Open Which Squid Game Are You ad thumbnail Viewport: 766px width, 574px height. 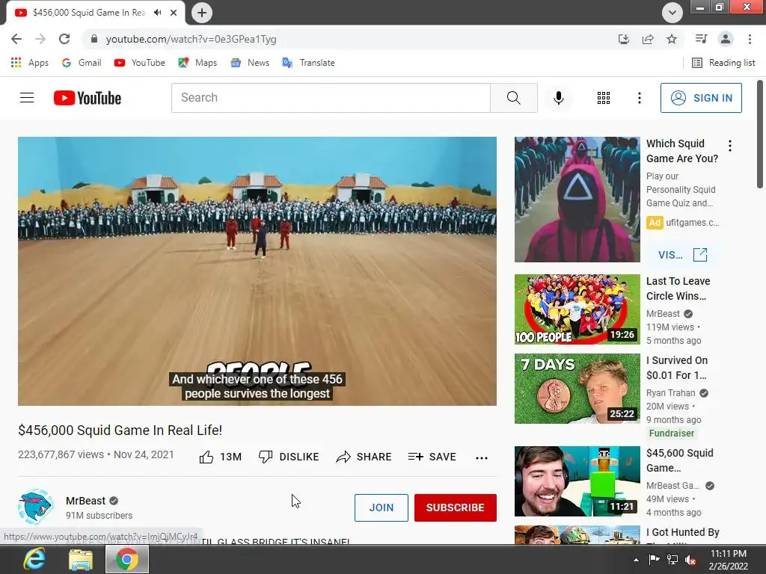577,199
